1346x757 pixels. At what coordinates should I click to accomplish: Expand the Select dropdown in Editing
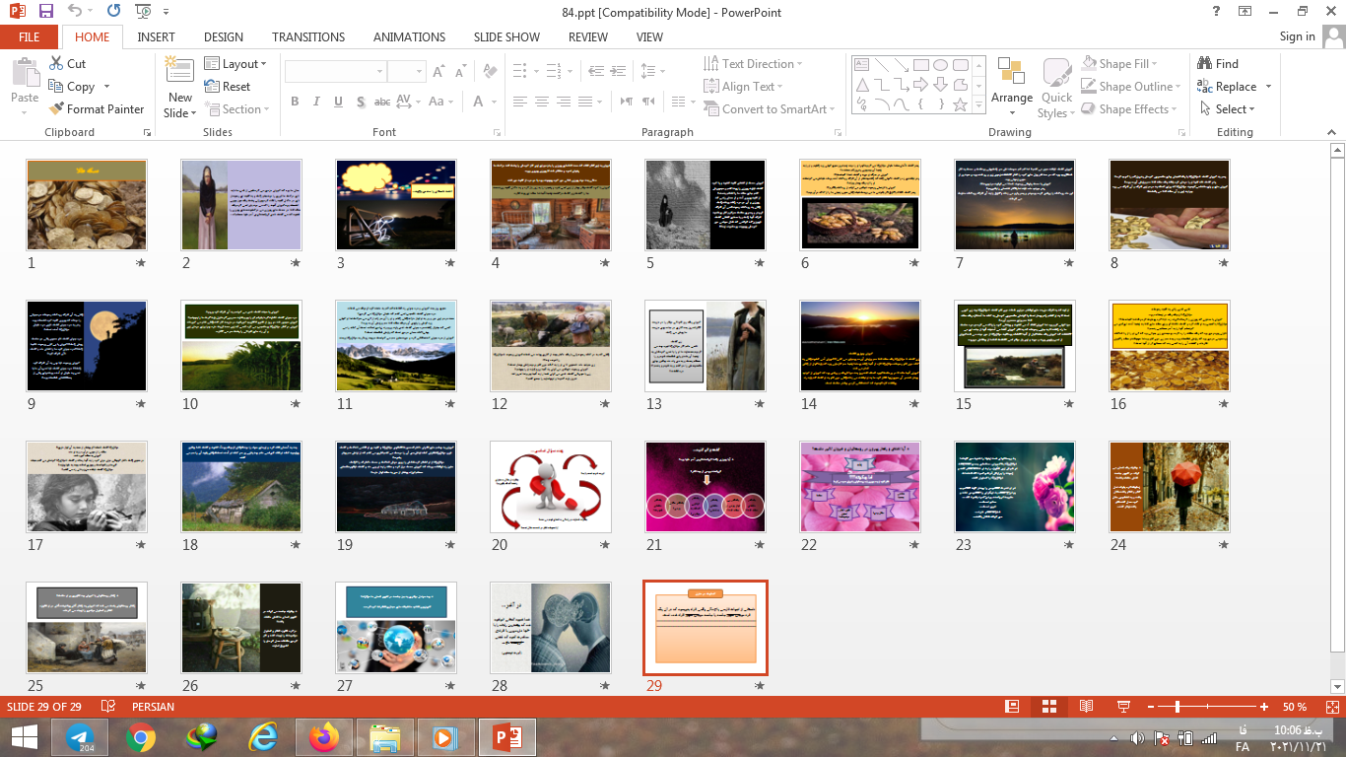(1229, 109)
